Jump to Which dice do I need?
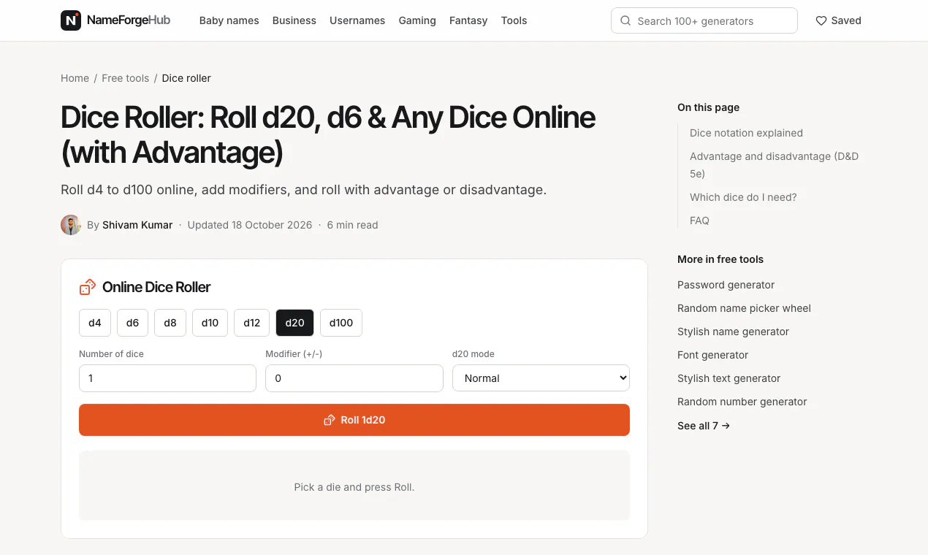Image resolution: width=928 pixels, height=555 pixels. [743, 197]
